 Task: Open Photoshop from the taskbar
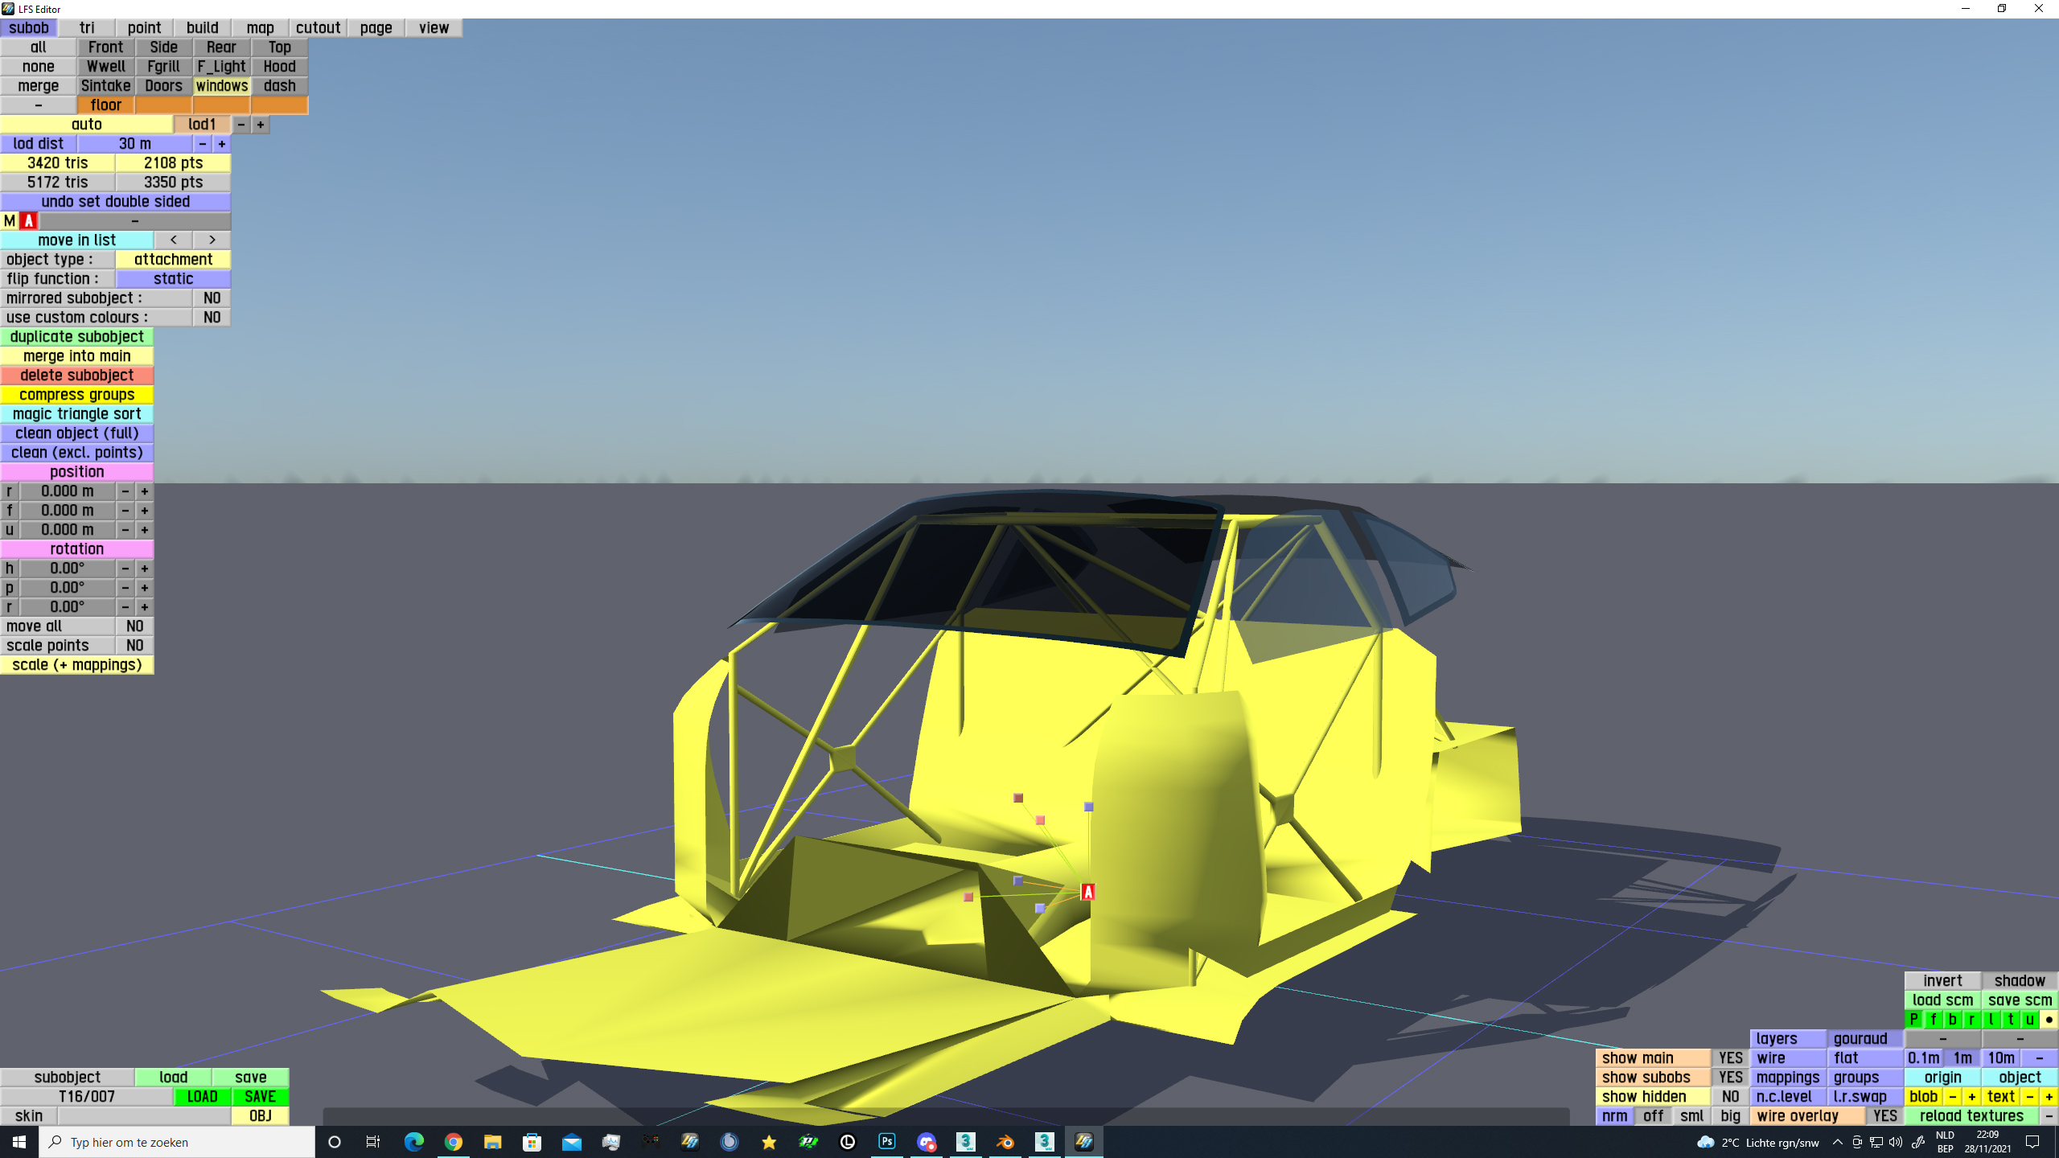click(886, 1141)
